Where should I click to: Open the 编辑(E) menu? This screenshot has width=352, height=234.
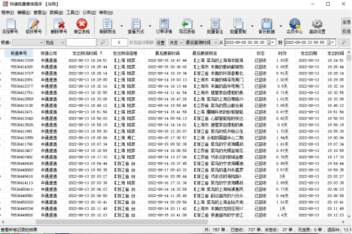pos(24,13)
